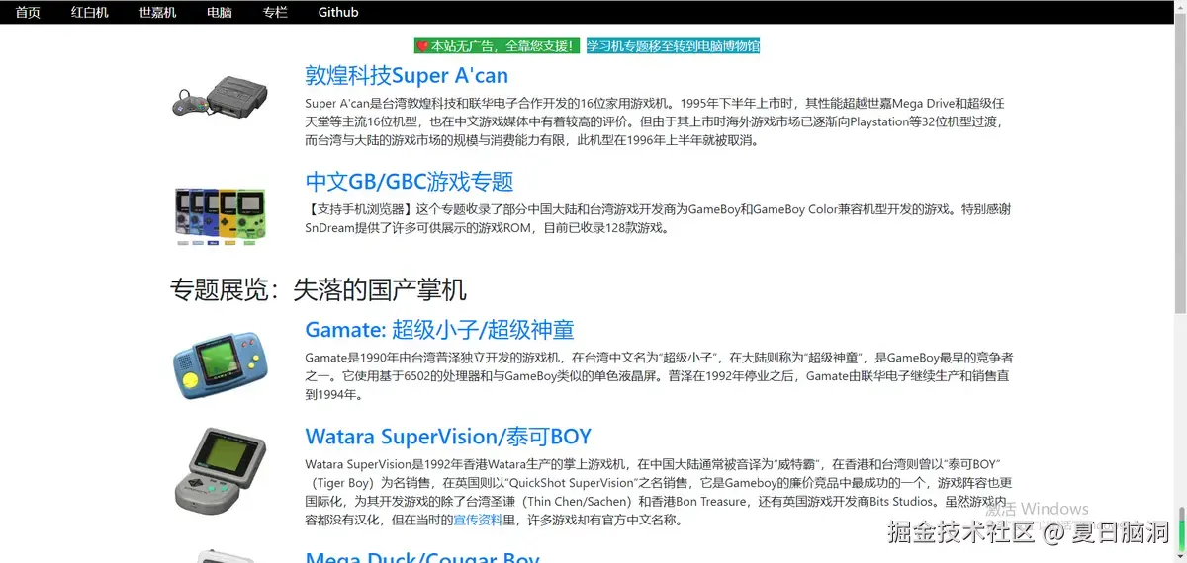Click the 学习机专题移至电脑博物馆 notice
Screen dimensions: 1187x563
click(x=673, y=45)
